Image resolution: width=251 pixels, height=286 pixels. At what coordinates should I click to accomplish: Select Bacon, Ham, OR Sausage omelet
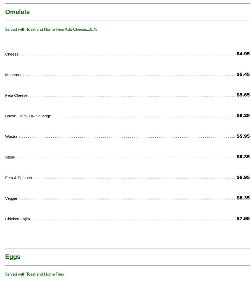(28, 116)
